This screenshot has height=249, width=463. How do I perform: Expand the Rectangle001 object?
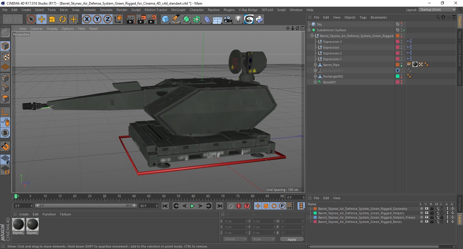315,71
